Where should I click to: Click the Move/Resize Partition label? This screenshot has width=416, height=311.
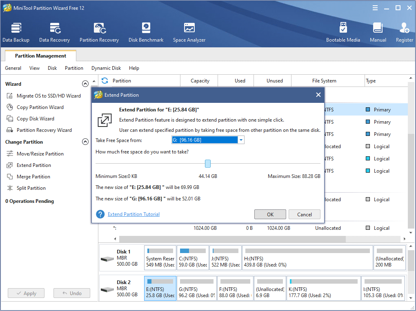click(40, 154)
